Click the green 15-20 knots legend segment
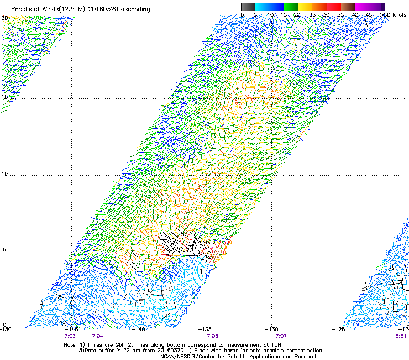 pyautogui.click(x=291, y=7)
